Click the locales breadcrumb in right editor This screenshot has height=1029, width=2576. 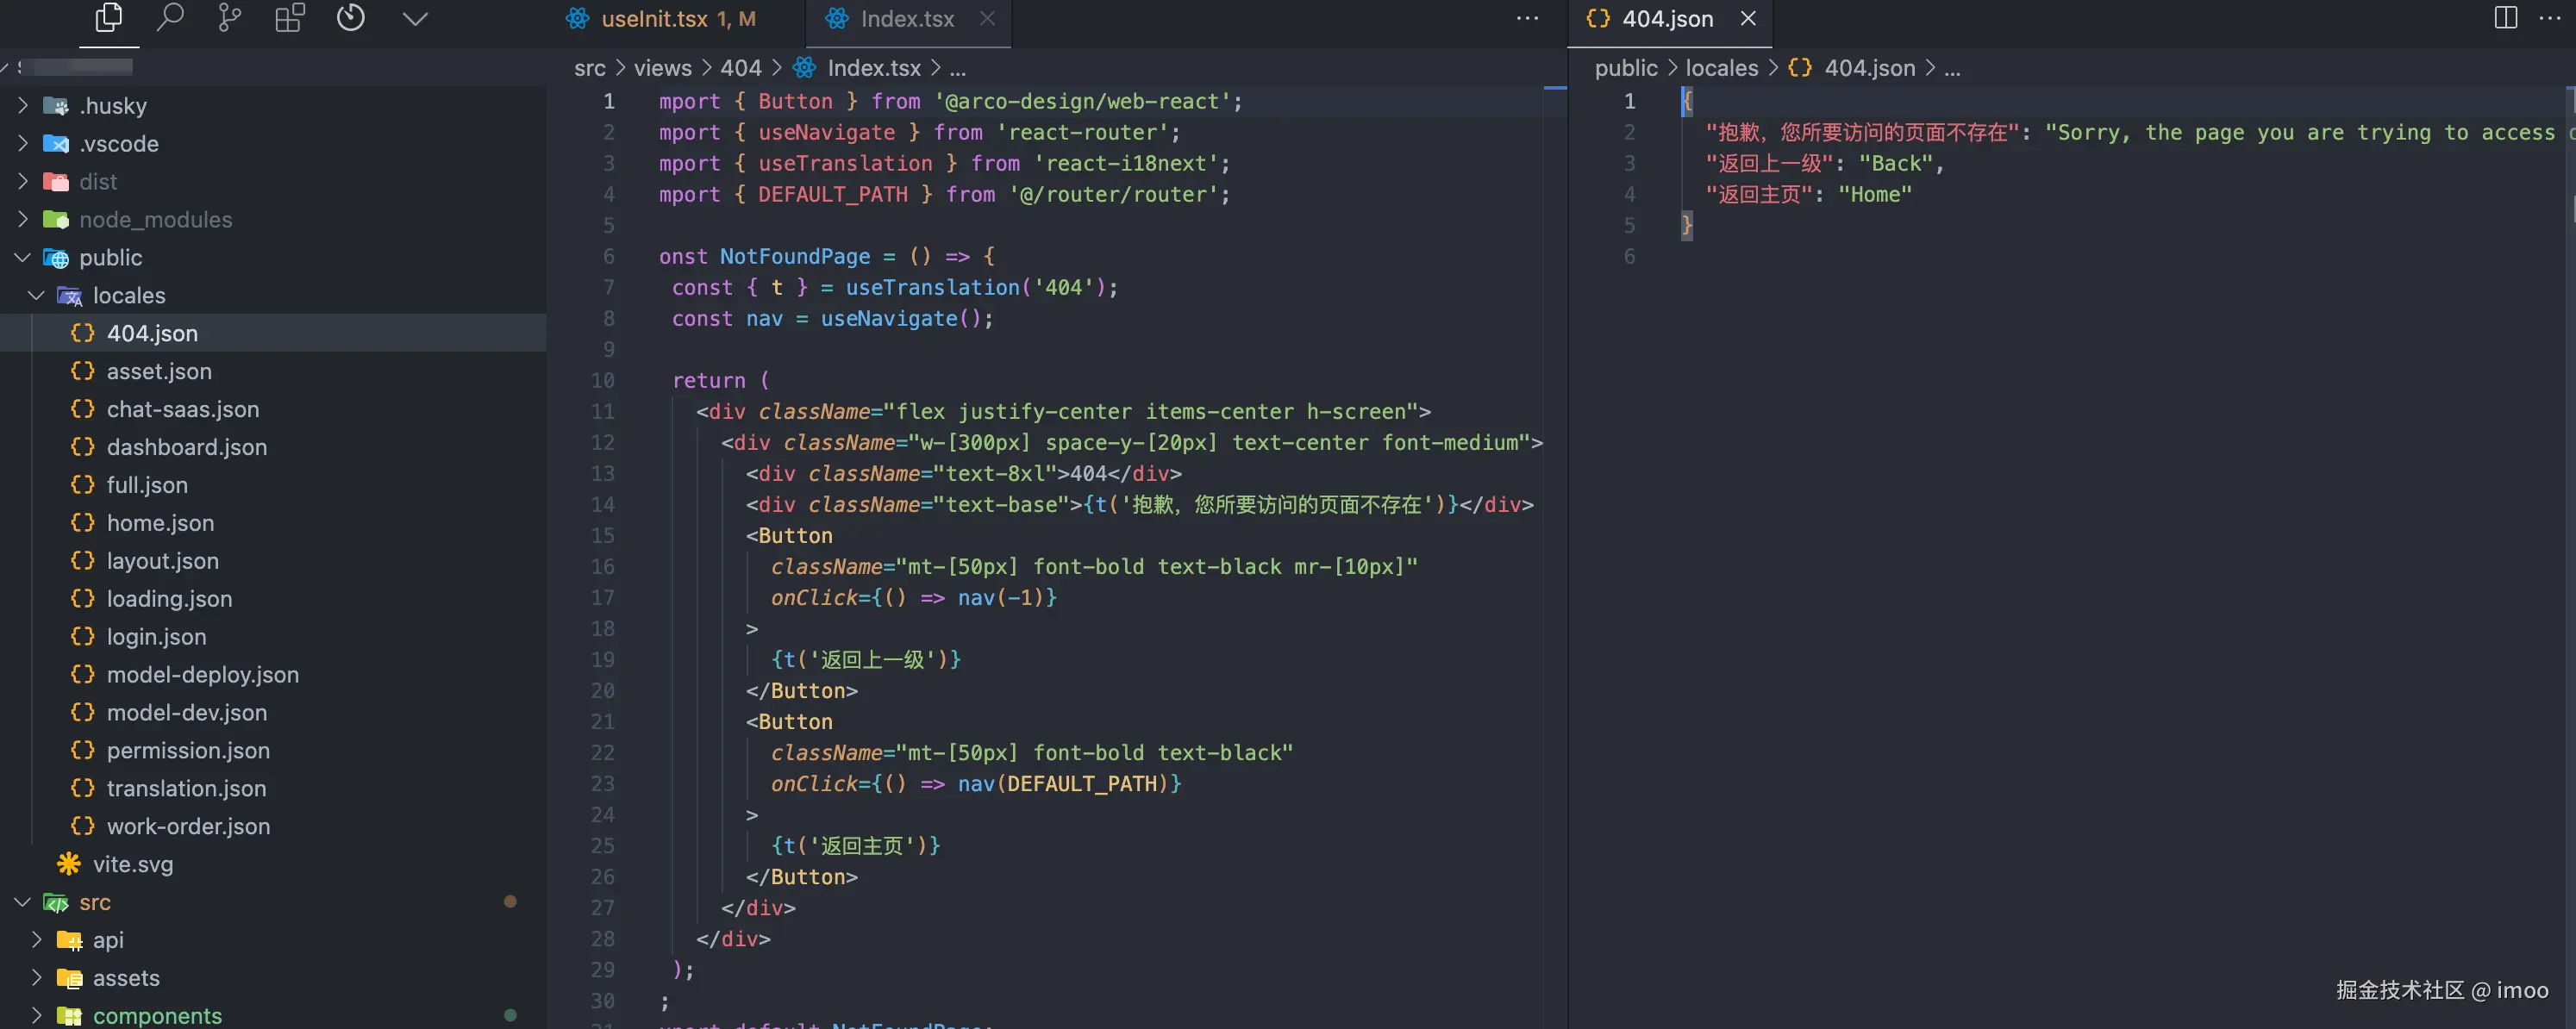(1721, 68)
